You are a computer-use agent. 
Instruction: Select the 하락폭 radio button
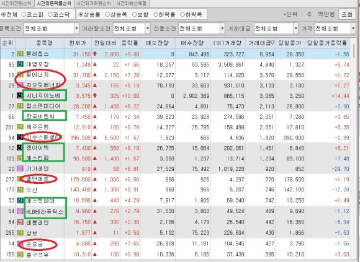(182, 14)
